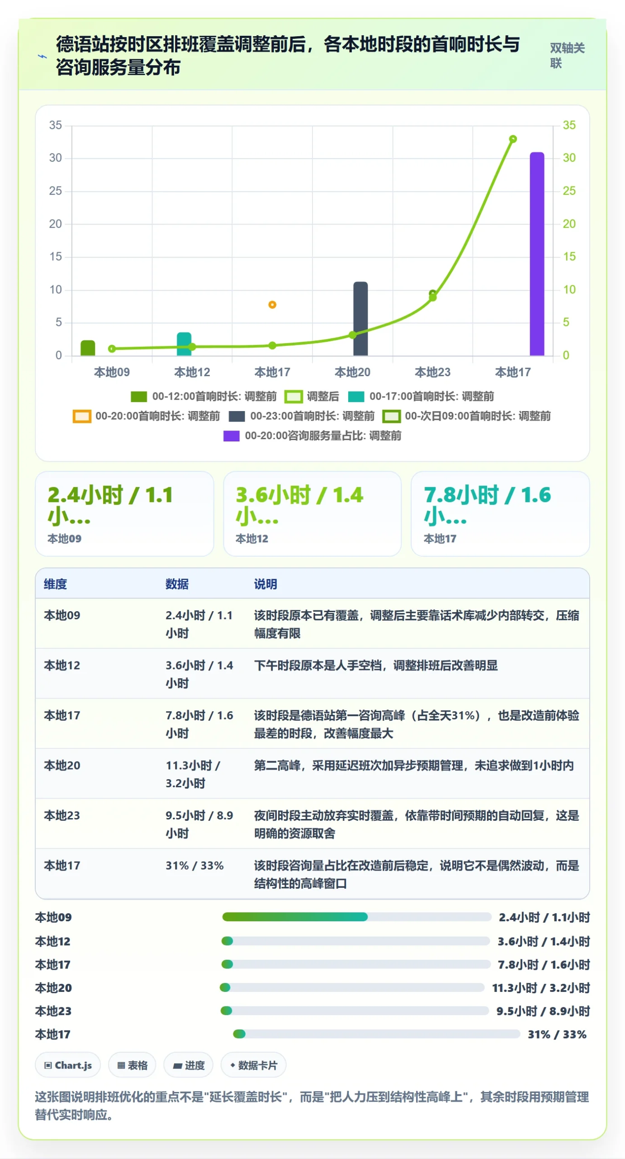625x1159 pixels.
Task: Hide the 00-17:00首响时长: 调整前 legend series
Action: pos(421,396)
